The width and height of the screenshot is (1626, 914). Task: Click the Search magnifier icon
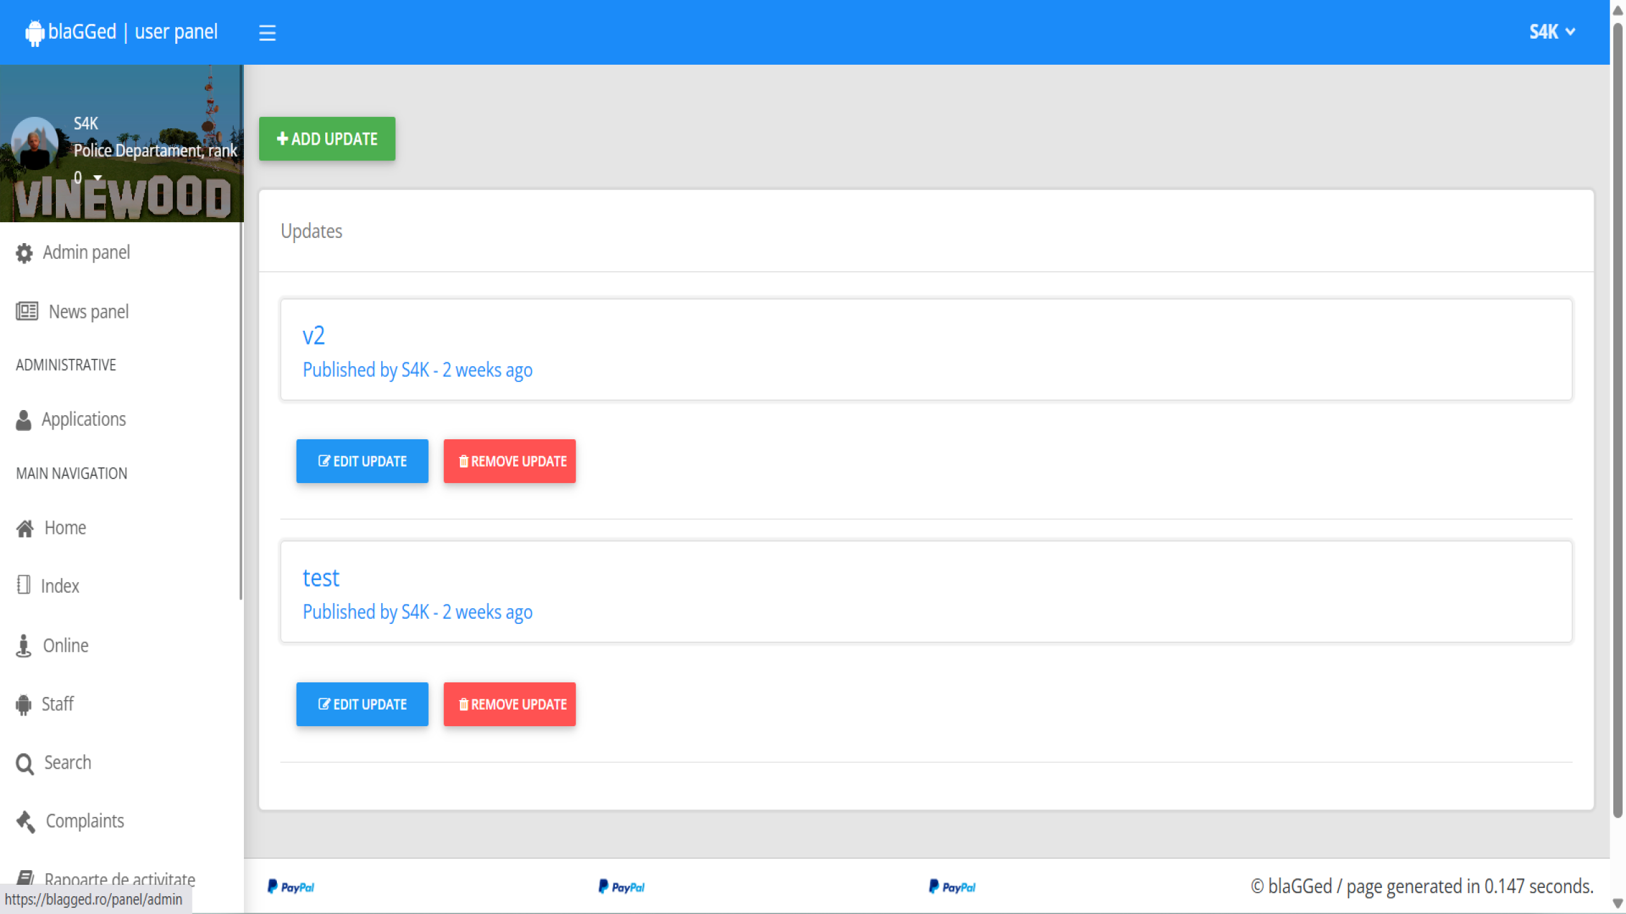tap(25, 764)
